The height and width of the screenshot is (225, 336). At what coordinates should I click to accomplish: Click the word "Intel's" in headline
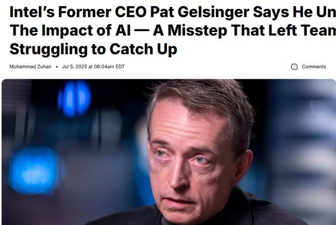[x=32, y=12]
